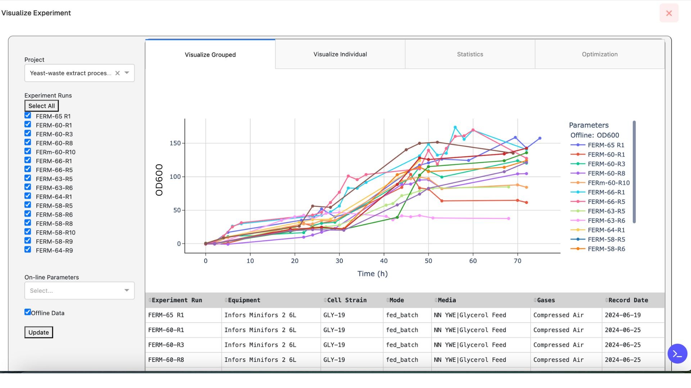Open the On-line Parameters select dropdown

point(79,291)
